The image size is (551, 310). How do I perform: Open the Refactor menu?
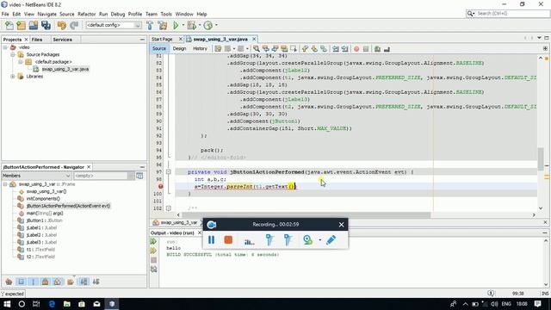(86, 14)
